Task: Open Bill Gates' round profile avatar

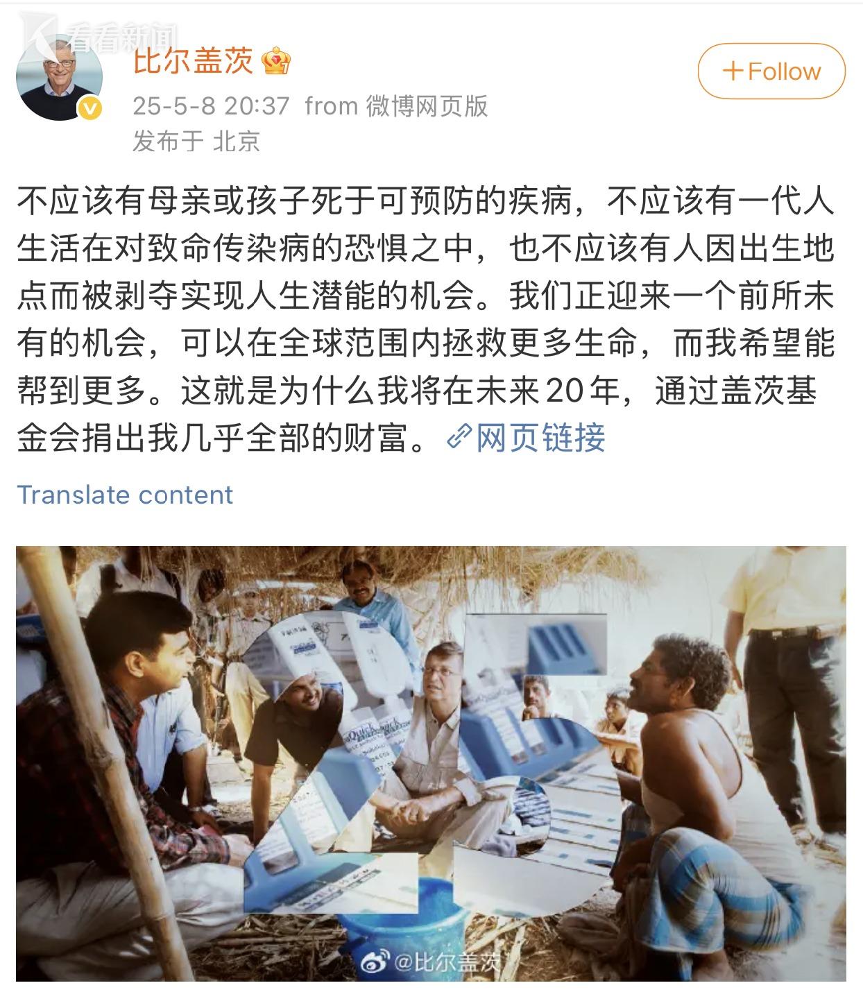Action: click(59, 77)
